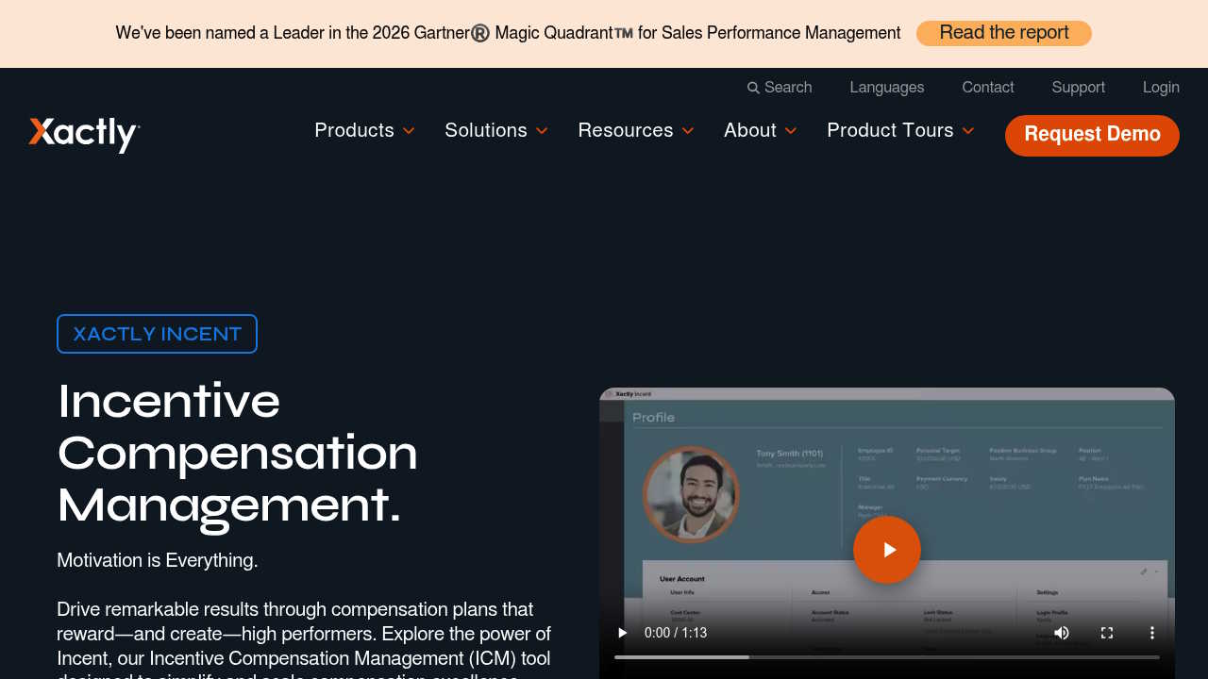Click the Gartner Magic Quadrant banner text

click(x=508, y=33)
